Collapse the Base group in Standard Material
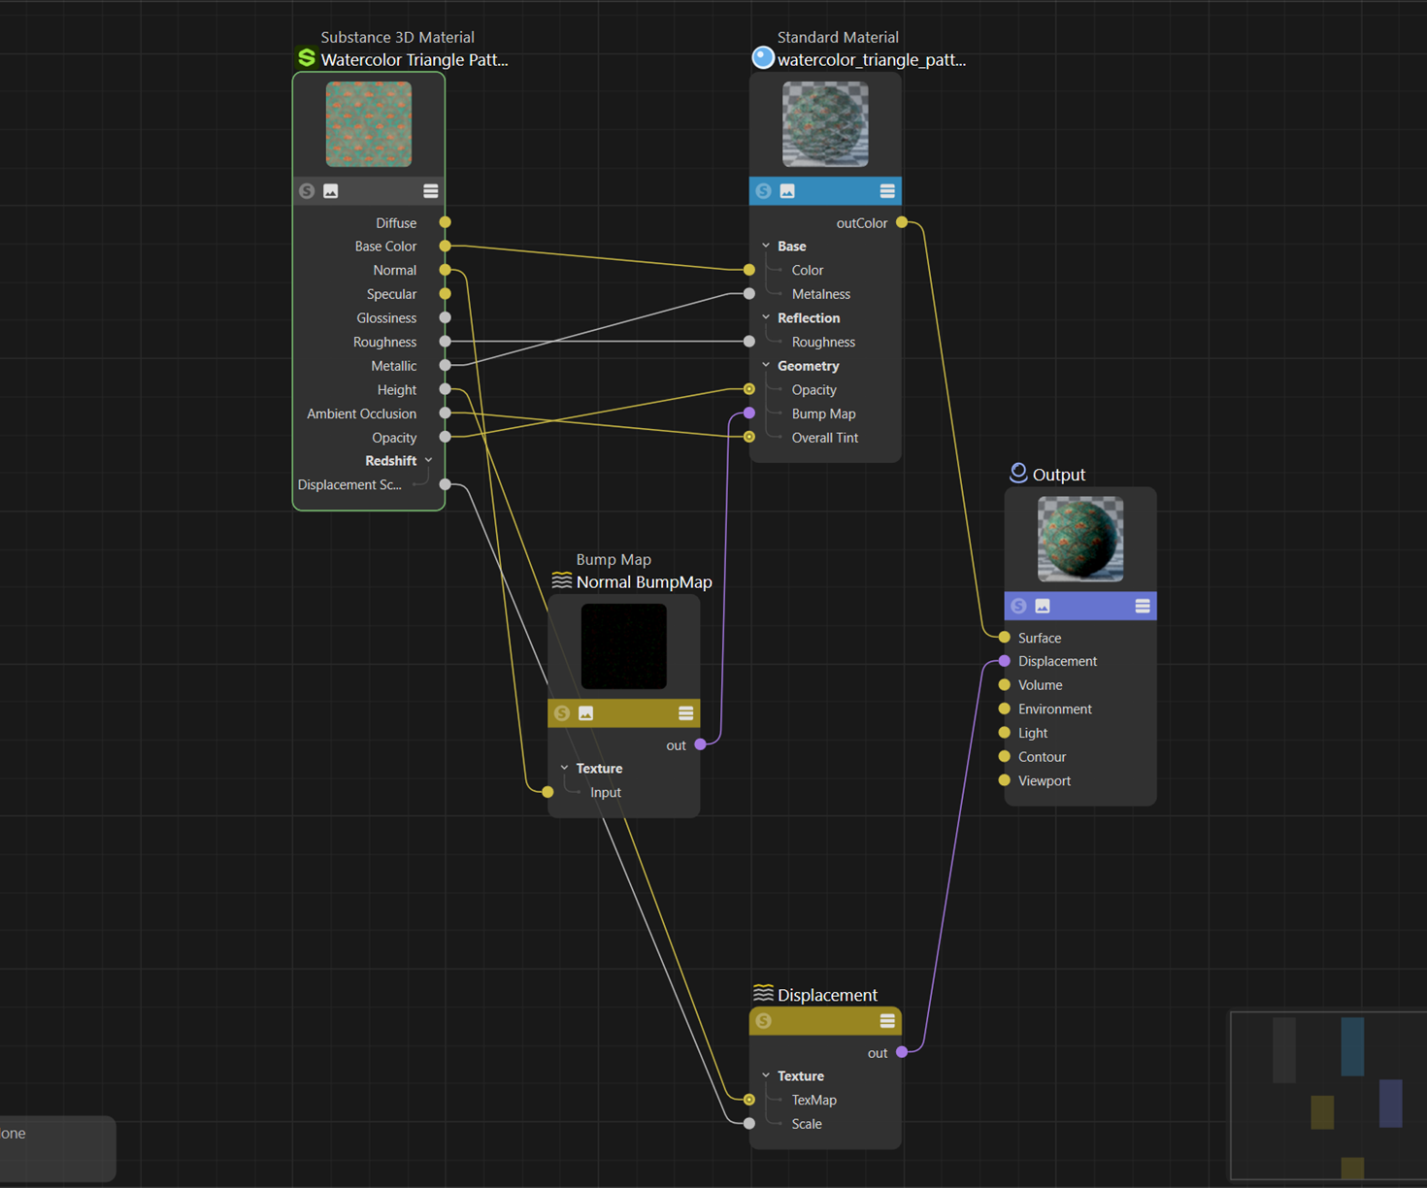 pyautogui.click(x=766, y=247)
